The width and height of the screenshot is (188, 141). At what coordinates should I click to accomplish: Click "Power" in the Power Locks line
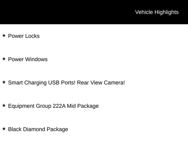point(16,36)
